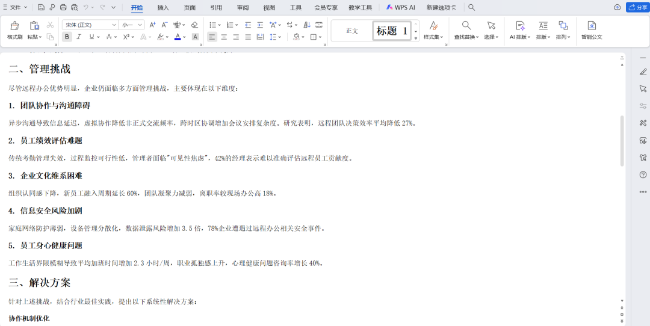The width and height of the screenshot is (650, 326).
Task: Toggle Justify alignment button
Action: (248, 37)
